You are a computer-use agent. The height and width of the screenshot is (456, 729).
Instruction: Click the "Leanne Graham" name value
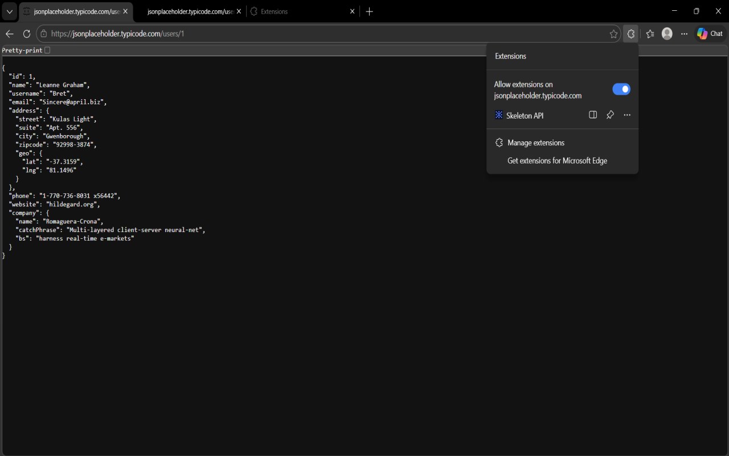[62, 85]
